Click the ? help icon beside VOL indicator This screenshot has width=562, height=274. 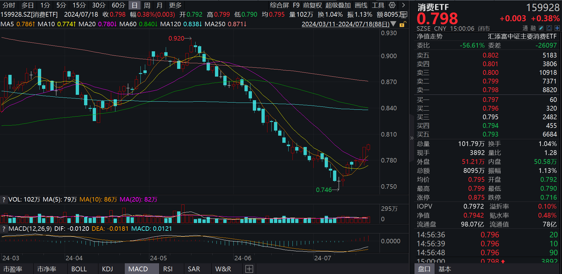click(4, 199)
